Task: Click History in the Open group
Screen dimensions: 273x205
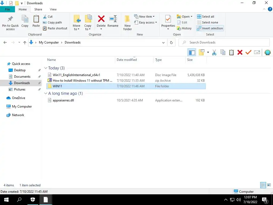Action: point(184,28)
